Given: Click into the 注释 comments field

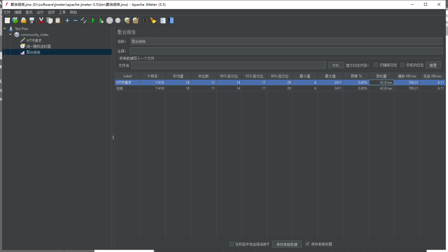Looking at the screenshot, I should click(x=286, y=51).
